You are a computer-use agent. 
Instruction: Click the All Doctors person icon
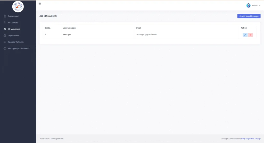5,23
